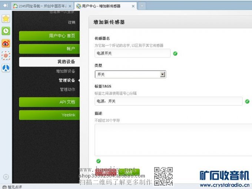Screen dimensions: 252x189
Task: Click the blue Renren-style sidebar icon
Action: click(6, 68)
